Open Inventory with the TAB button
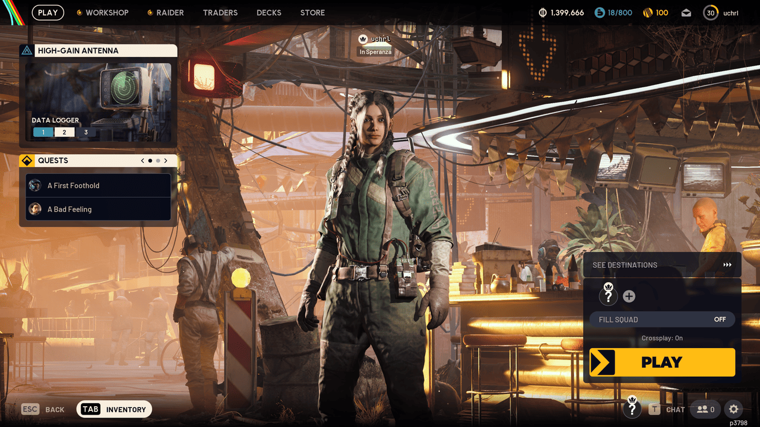This screenshot has width=760, height=427. [x=115, y=409]
